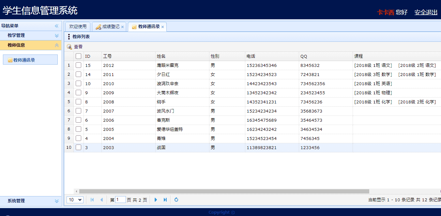Sort by the 课程 column header
The height and width of the screenshot is (216, 441).
[x=397, y=56]
